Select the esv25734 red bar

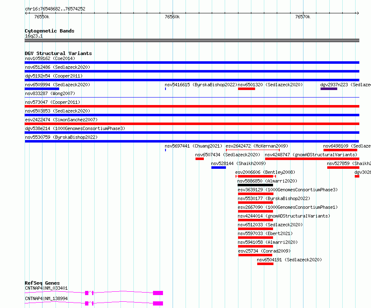(x=255, y=255)
